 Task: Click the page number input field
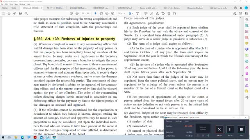[x=83, y=13]
